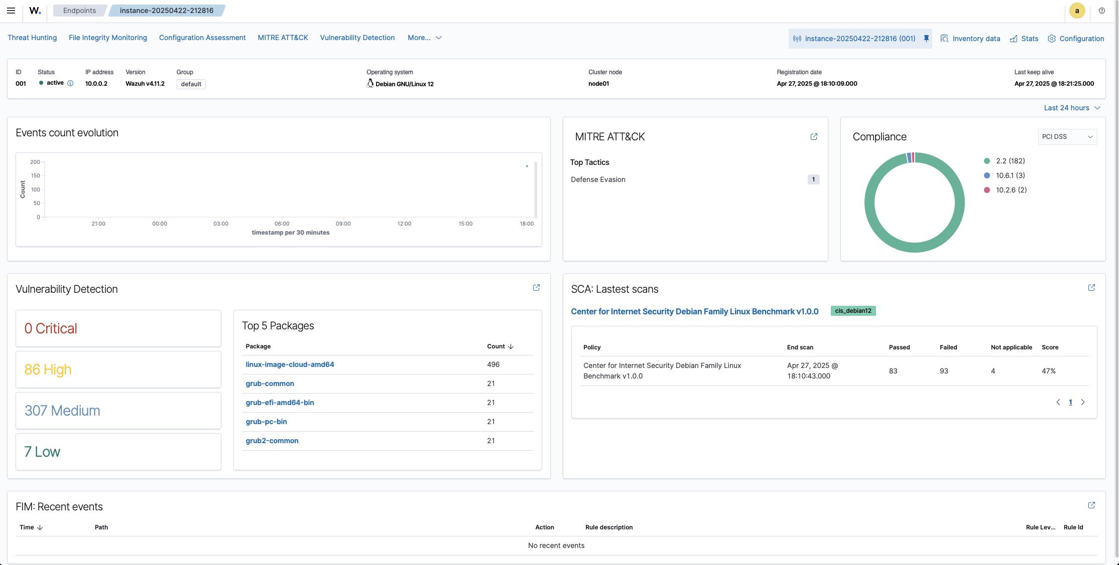This screenshot has width=1119, height=565.
Task: Open Threat Hunting tab
Action: point(32,38)
